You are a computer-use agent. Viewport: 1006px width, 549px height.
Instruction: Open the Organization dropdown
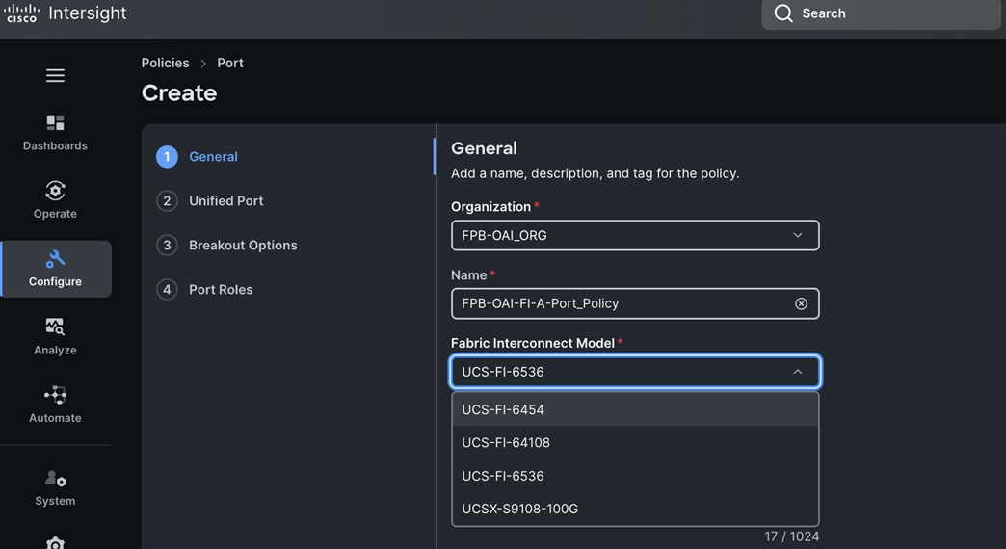(x=635, y=235)
